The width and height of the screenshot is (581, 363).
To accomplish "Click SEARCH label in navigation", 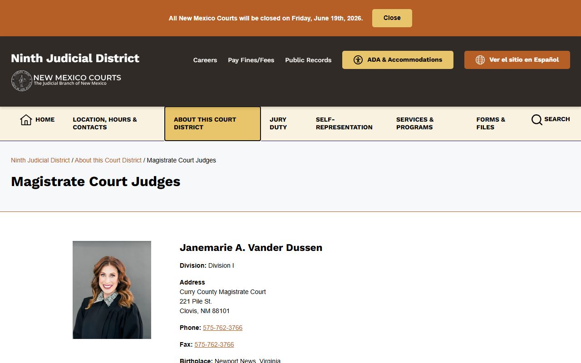I will point(557,119).
